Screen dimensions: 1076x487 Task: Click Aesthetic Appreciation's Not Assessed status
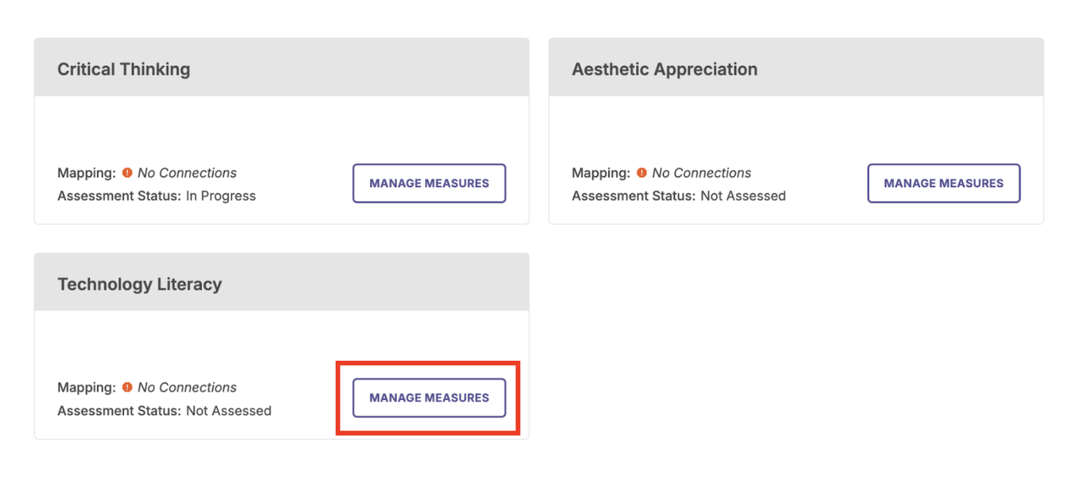743,196
